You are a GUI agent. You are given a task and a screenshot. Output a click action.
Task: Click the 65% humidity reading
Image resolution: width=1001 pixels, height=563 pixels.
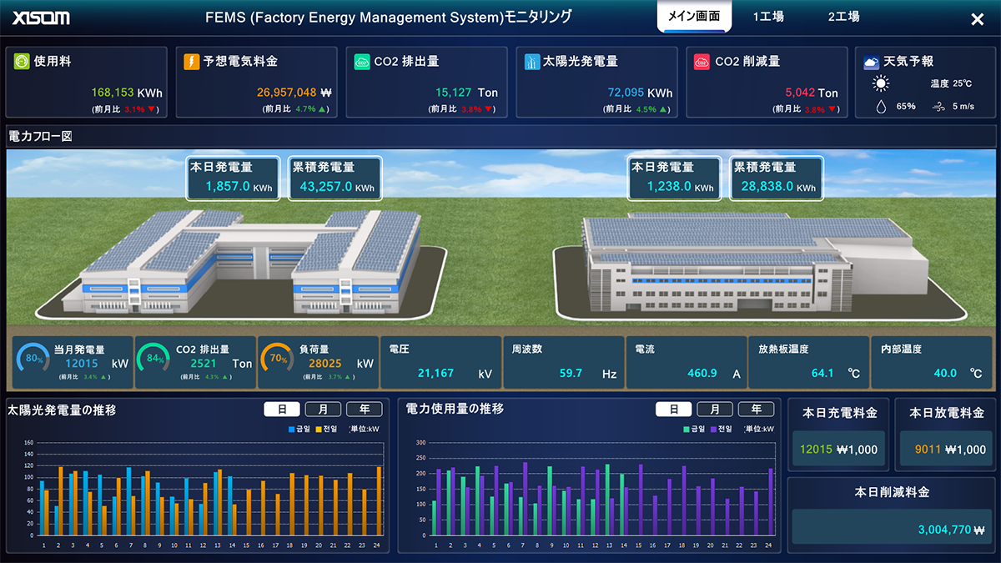pyautogui.click(x=906, y=106)
